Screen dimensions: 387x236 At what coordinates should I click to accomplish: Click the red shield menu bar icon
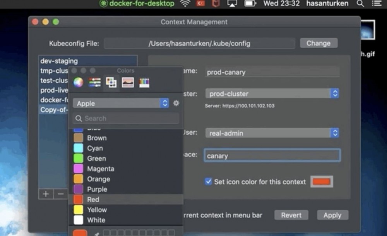(216, 3)
